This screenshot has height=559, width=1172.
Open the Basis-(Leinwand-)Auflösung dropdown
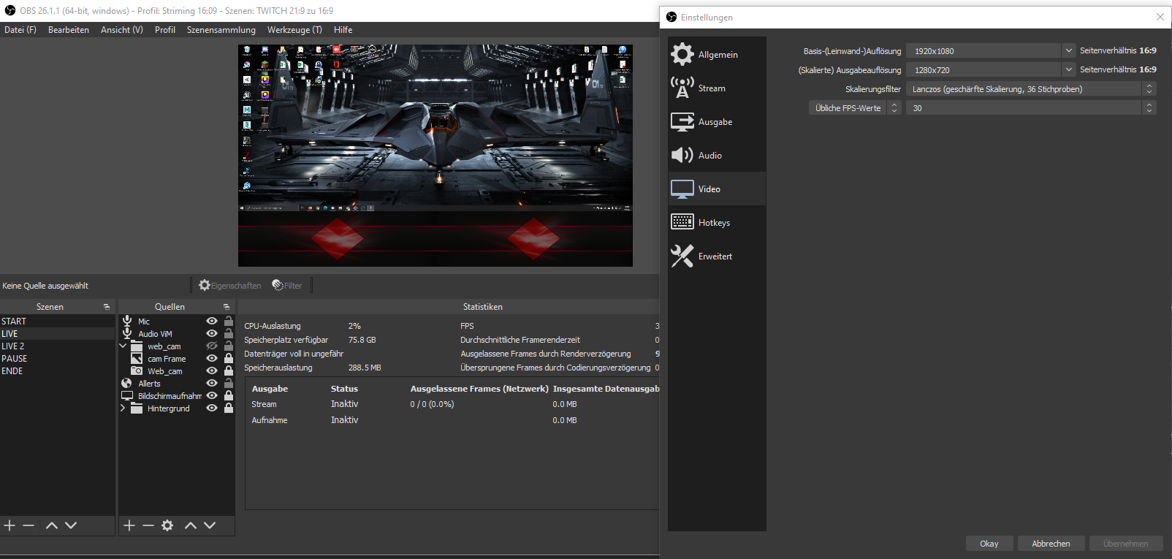[x=1068, y=50]
